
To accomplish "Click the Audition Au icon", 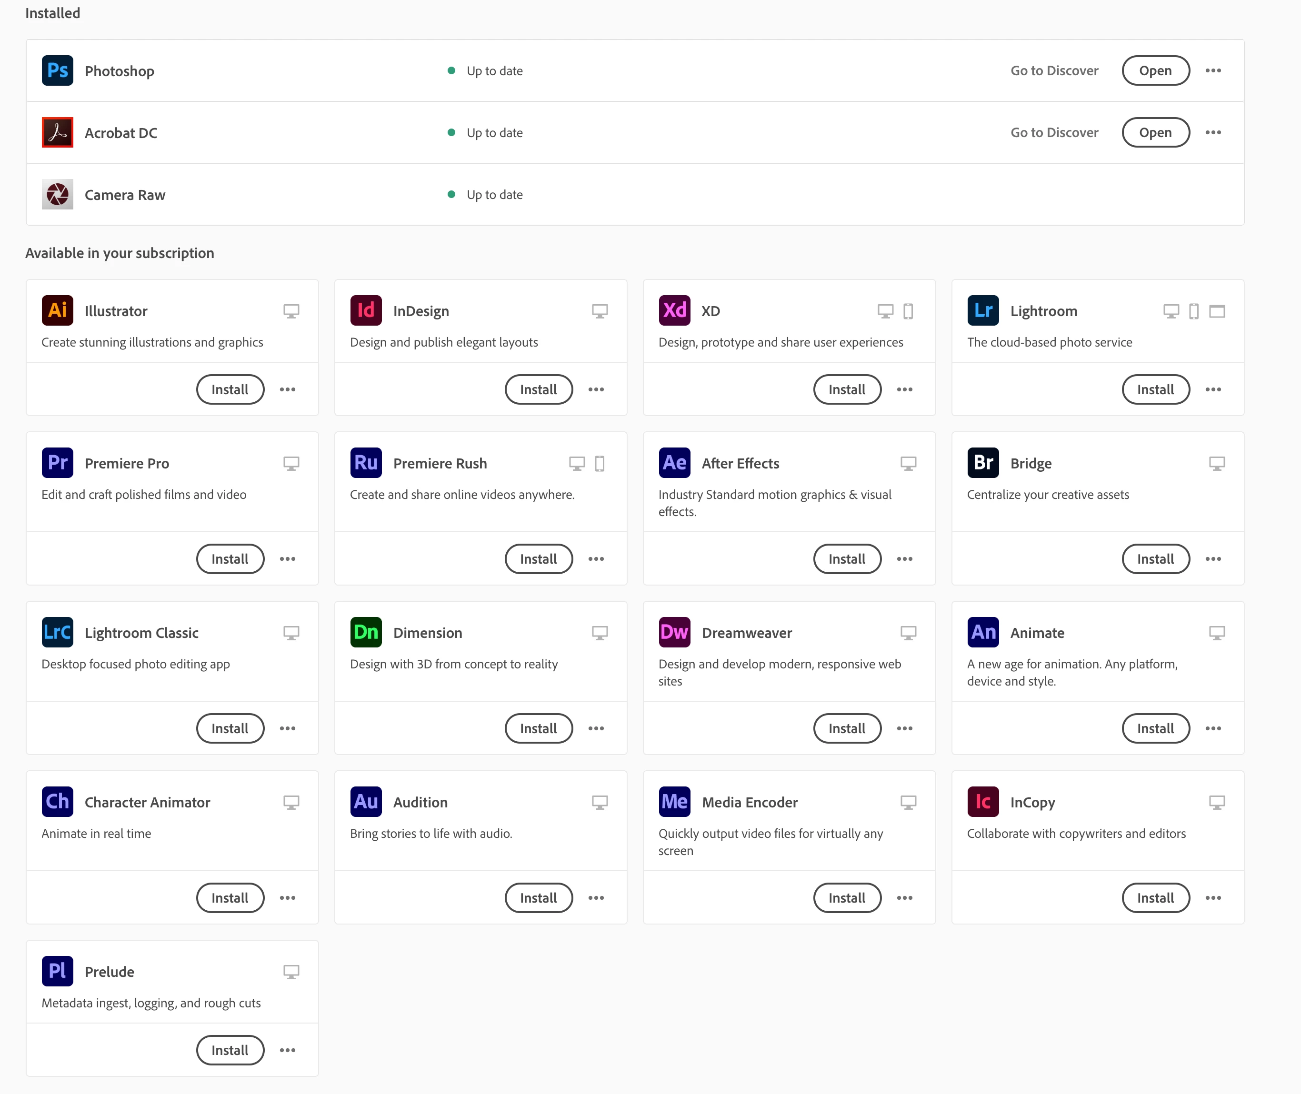I will [x=365, y=801].
